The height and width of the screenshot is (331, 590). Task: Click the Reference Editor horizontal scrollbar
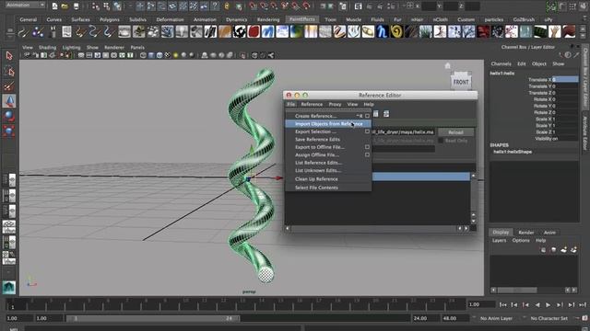click(x=373, y=228)
